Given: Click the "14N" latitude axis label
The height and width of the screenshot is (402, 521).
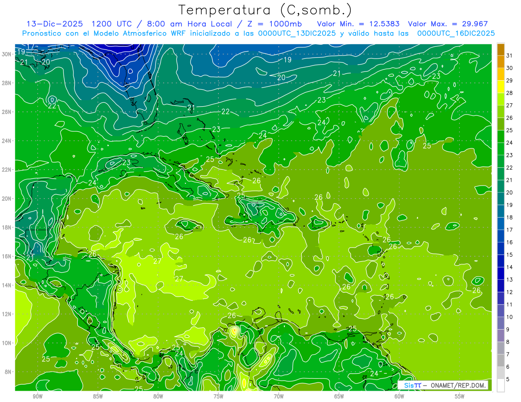Looking at the screenshot, I should [7, 285].
